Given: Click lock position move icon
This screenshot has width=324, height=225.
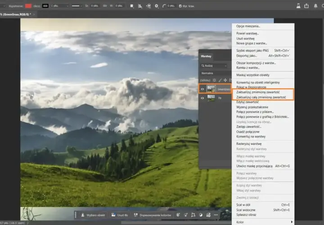Looking at the screenshot, I should pyautogui.click(x=225, y=80).
